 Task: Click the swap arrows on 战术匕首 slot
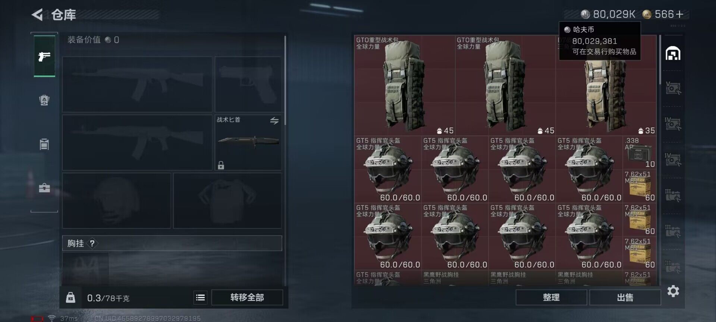click(274, 120)
